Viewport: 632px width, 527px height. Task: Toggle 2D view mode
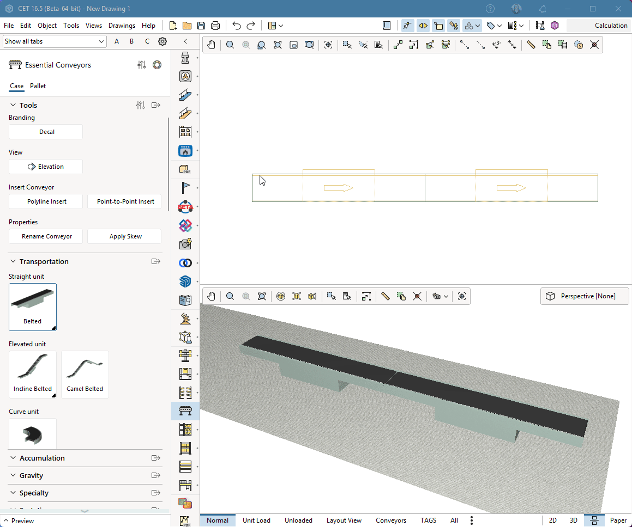[552, 520]
